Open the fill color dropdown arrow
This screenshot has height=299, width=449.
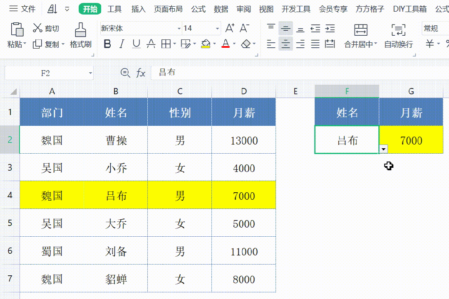(214, 44)
